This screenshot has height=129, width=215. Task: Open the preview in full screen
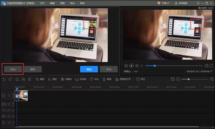click(x=211, y=66)
